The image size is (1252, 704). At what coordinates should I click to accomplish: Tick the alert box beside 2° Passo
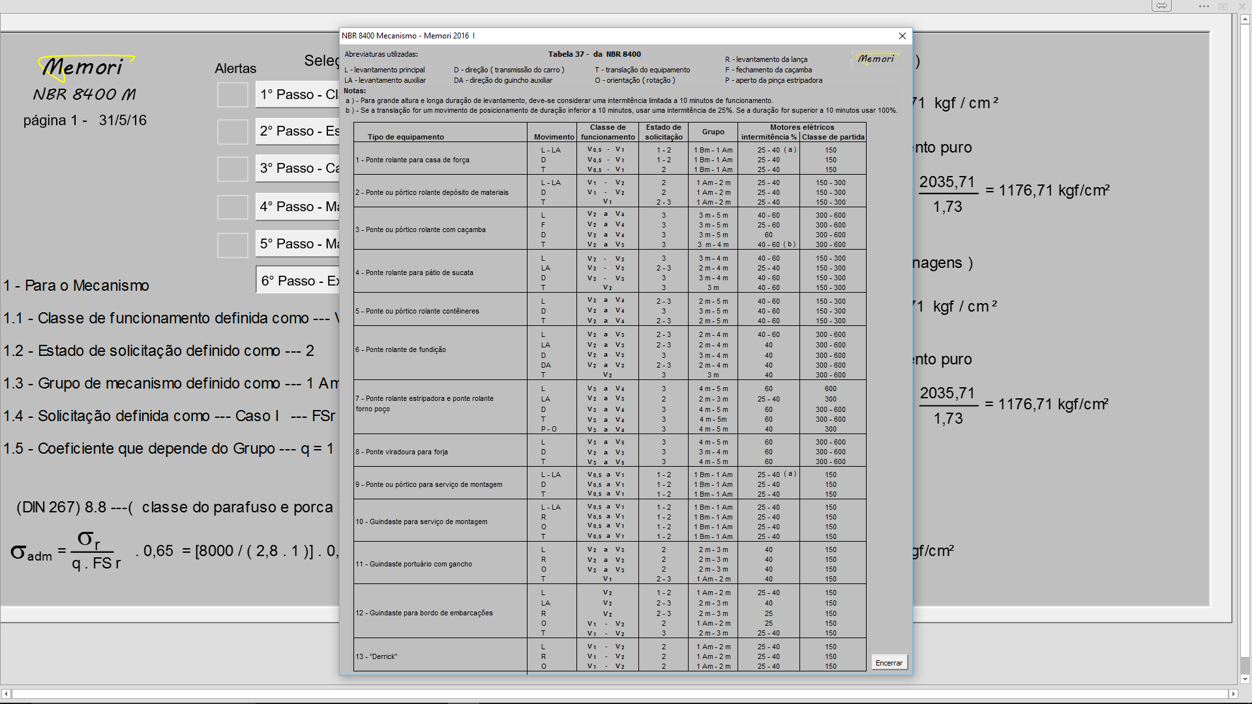point(232,132)
